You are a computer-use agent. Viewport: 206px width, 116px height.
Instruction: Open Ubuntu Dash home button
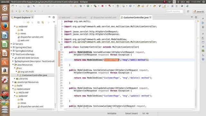(x=5, y=8)
